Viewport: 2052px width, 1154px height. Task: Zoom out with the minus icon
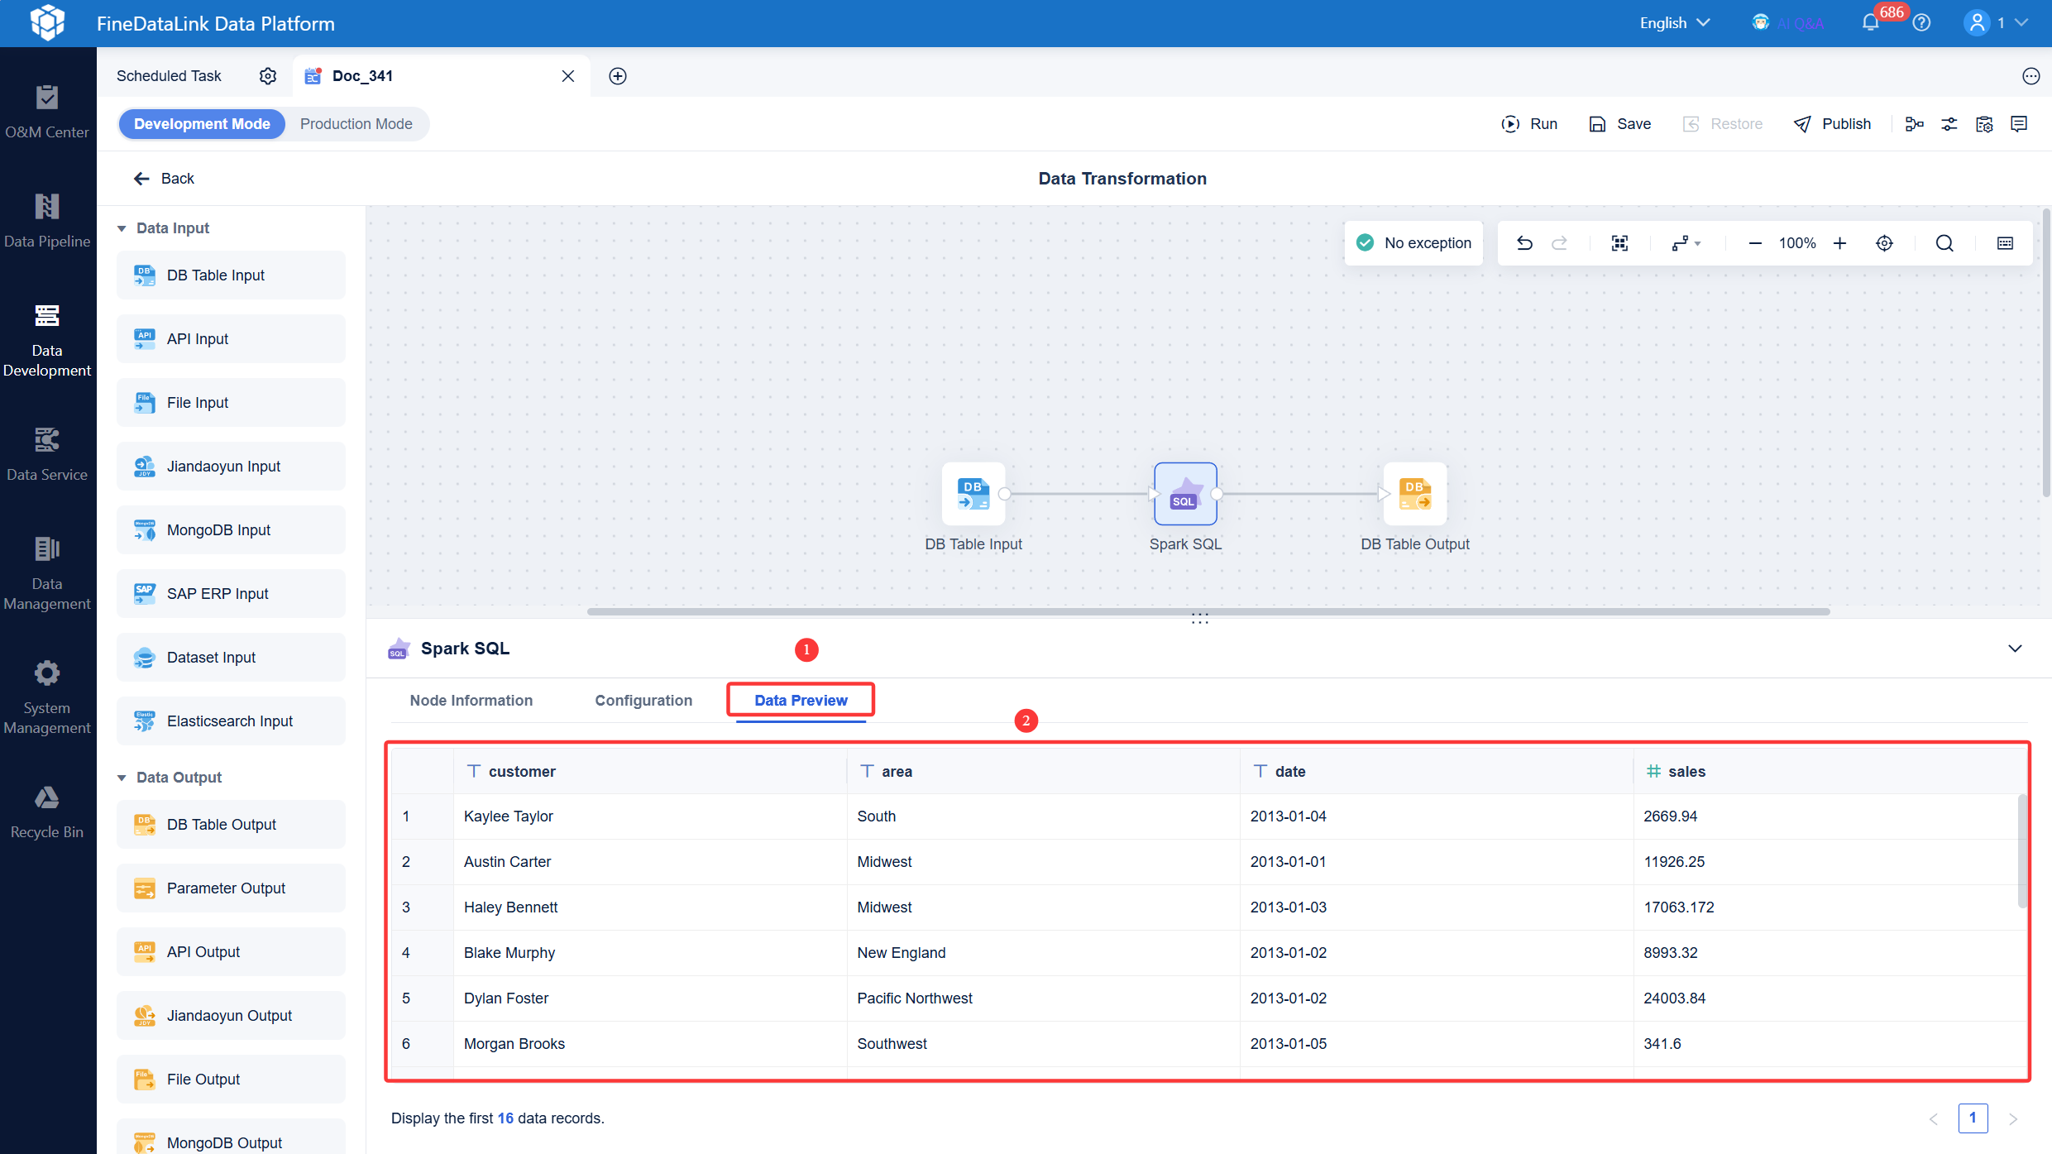(1755, 243)
